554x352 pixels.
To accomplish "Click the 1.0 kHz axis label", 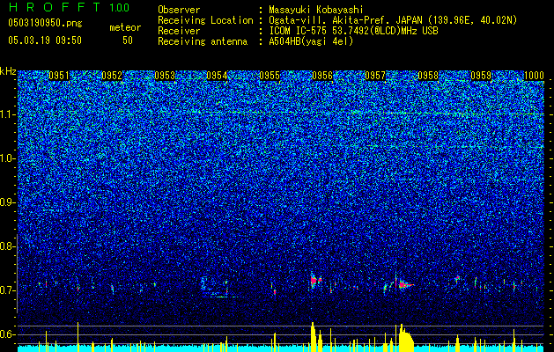I will [x=8, y=158].
